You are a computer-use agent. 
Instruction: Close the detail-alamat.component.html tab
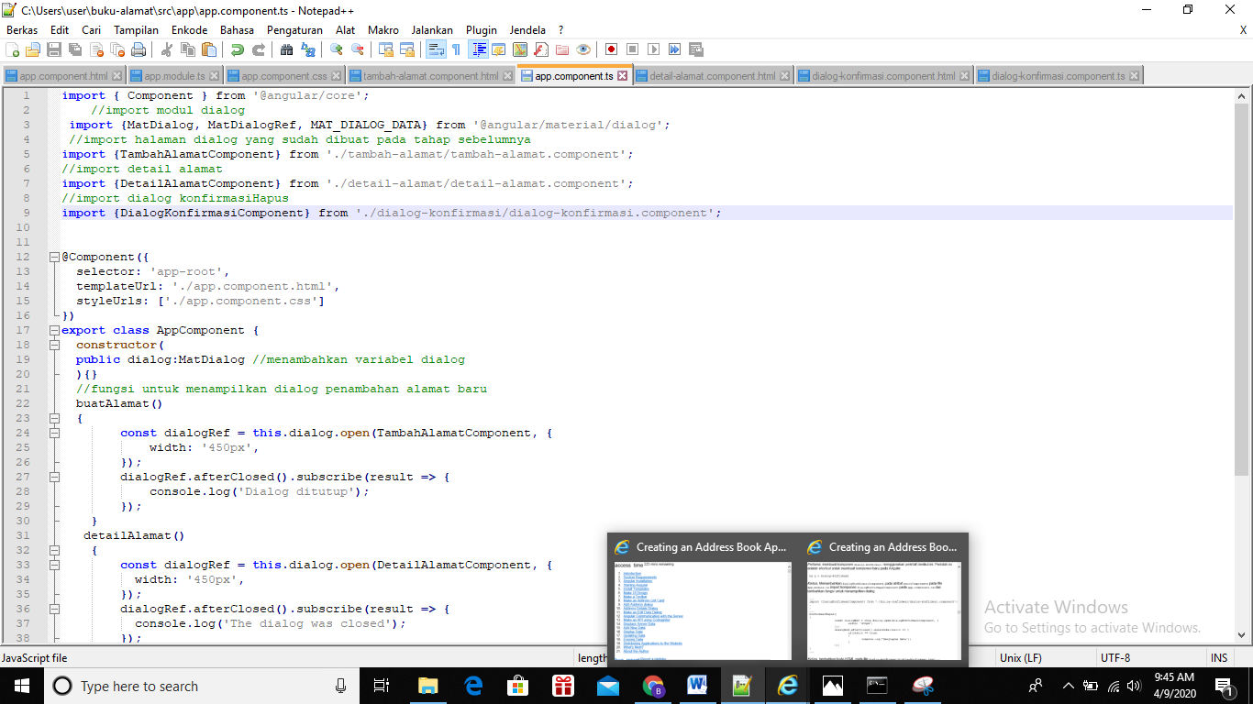tap(785, 76)
